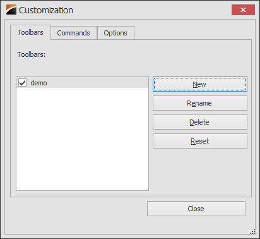Click the Rename button
Viewport: 260px width, 239px height.
pos(200,103)
